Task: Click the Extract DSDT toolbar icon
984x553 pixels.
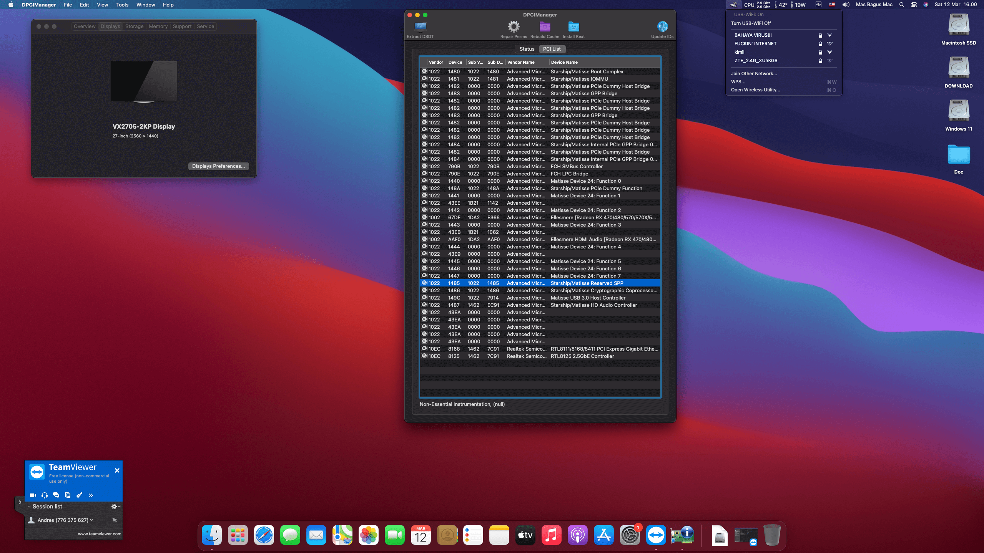Action: click(420, 27)
